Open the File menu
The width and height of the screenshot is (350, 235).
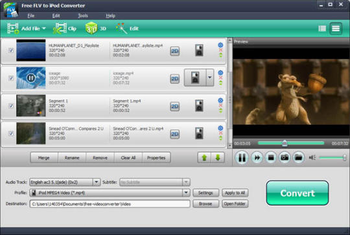click(x=31, y=16)
